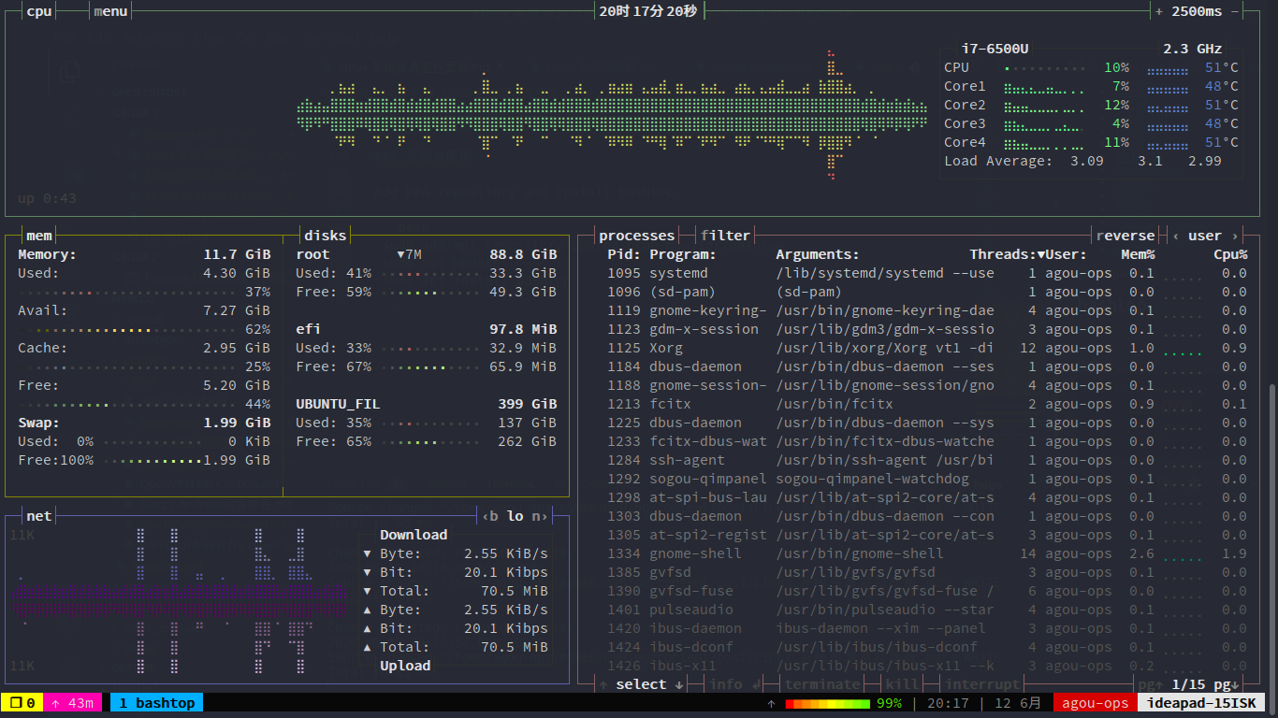Click the battery 99% gradient bar
Viewport: 1278px width, 718px height.
point(827,703)
